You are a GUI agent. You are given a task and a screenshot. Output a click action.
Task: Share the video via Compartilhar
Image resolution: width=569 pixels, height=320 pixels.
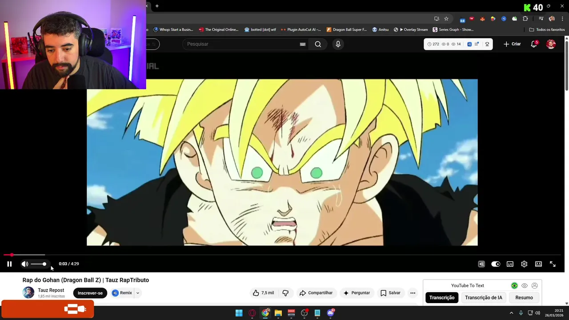coord(316,293)
